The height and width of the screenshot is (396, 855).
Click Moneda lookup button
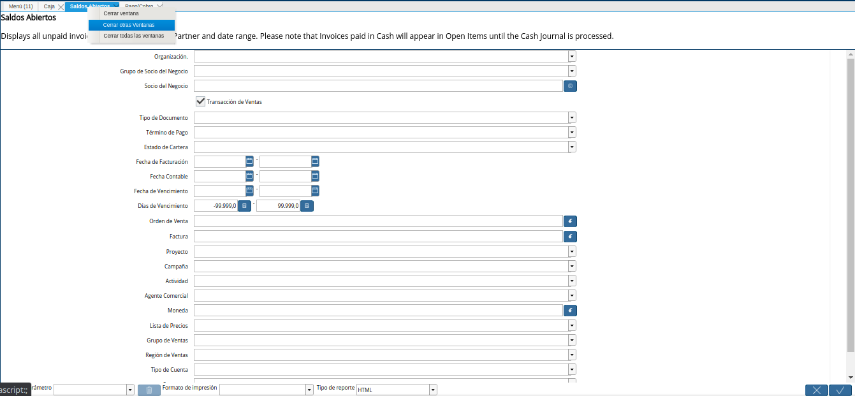[570, 311]
